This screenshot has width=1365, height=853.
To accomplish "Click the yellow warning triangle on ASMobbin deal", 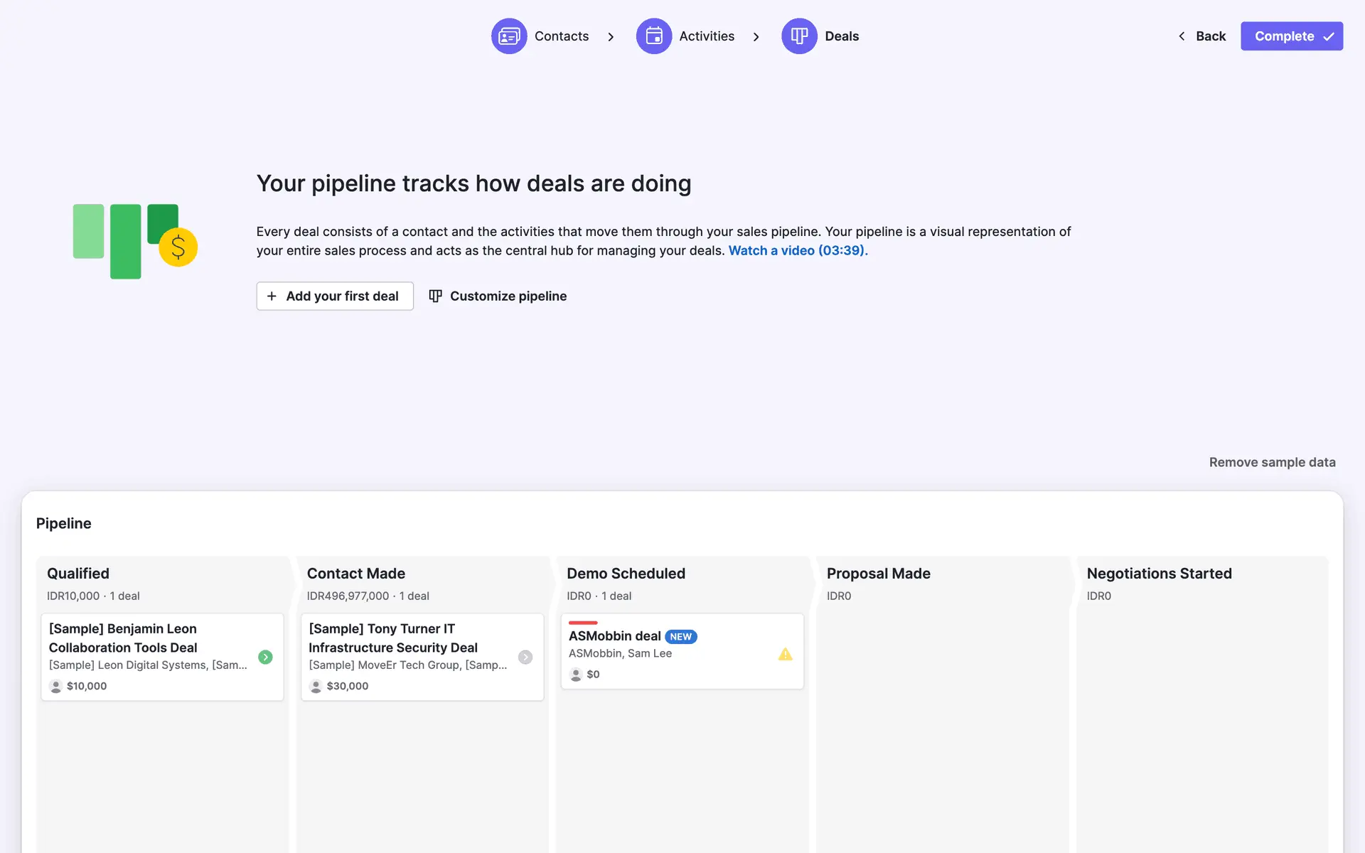I will click(x=785, y=654).
